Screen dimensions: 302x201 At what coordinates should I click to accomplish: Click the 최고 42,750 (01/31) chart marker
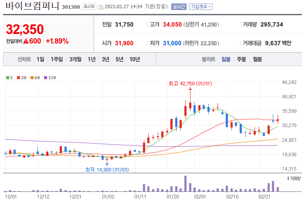coord(190,84)
